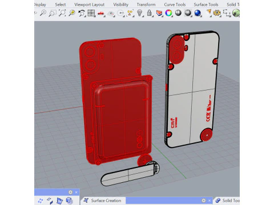Click the four-viewports layout icon
The height and width of the screenshot is (205, 274).
[91, 13]
